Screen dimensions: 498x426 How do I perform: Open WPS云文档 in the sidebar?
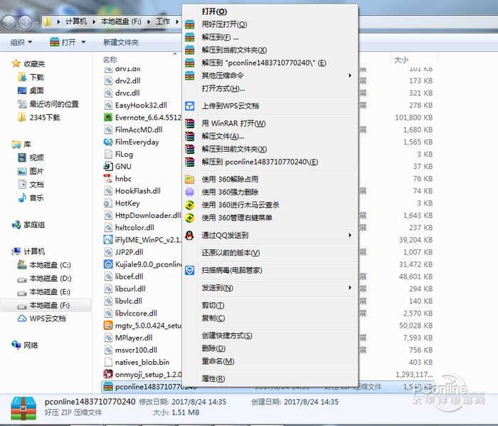click(41, 318)
